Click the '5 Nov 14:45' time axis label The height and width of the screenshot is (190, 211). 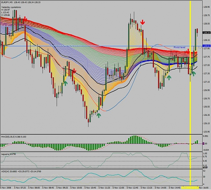(175, 188)
